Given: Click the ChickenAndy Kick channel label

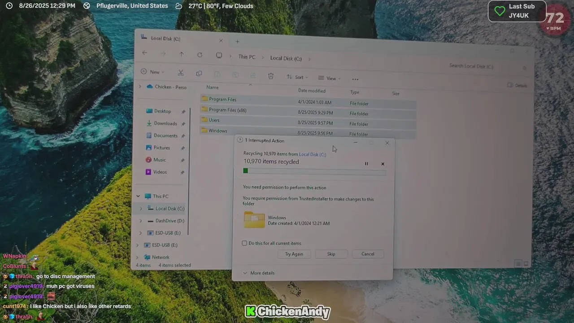Looking at the screenshot, I should click(287, 311).
